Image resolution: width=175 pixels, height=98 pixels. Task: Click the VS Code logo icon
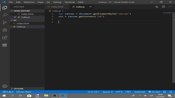(4, 2)
